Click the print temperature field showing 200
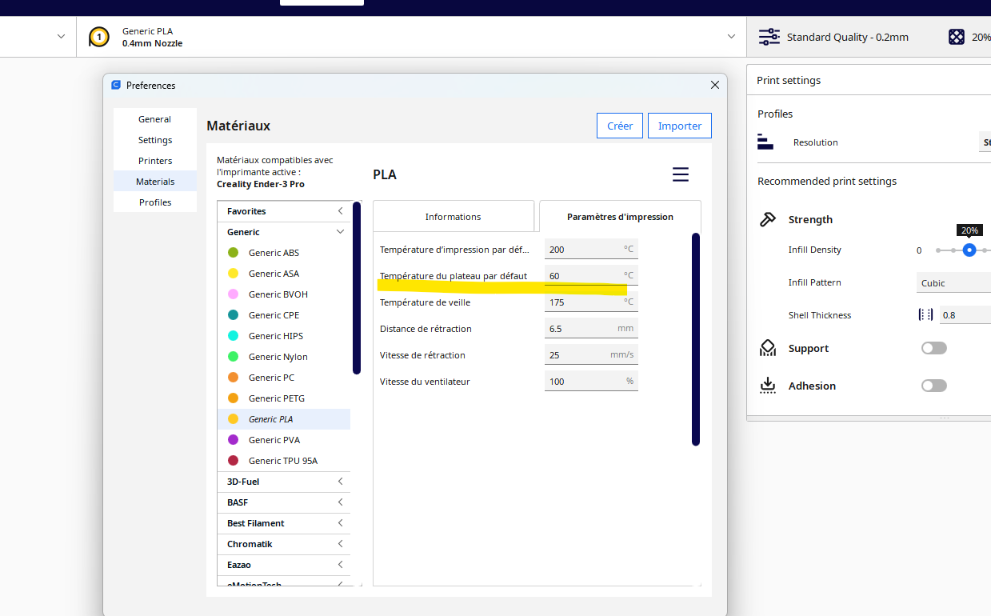991x616 pixels. [x=591, y=249]
